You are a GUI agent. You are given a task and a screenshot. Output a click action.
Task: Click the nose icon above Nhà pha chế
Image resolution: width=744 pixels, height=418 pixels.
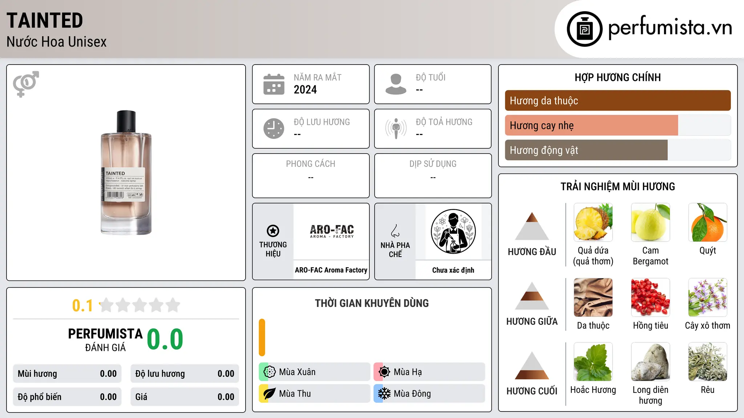pos(395,231)
